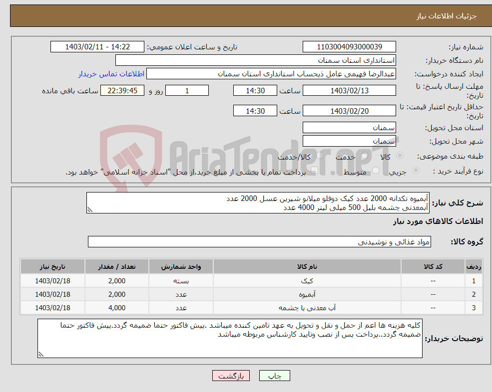Select the متوسط purchase type radio
This screenshot has height=392, width=492.
(x=376, y=171)
